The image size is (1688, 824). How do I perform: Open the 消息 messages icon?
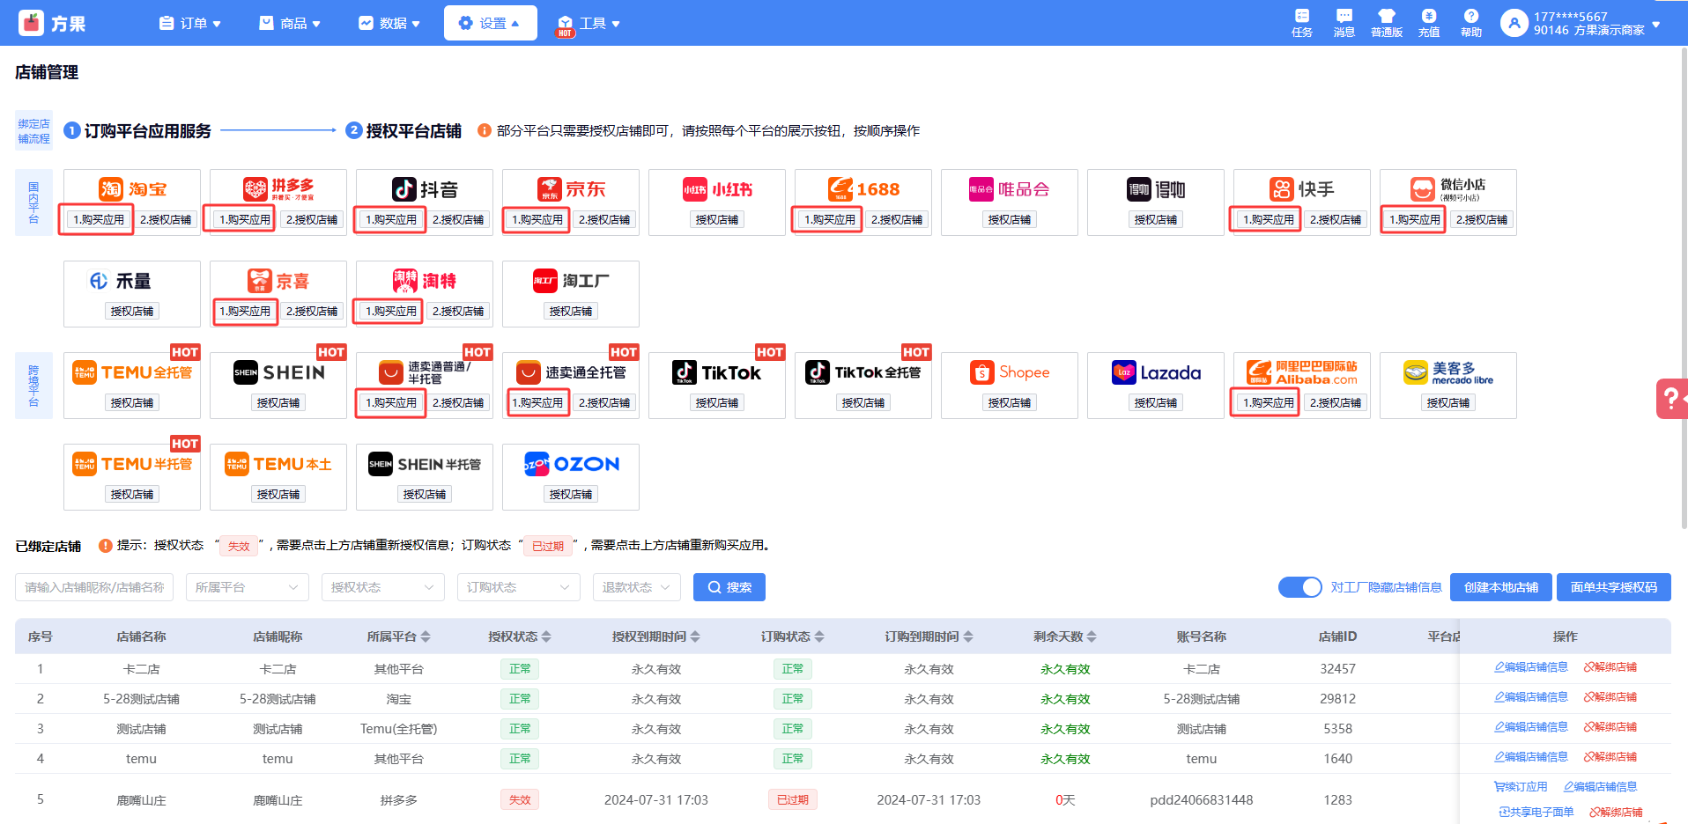coord(1344,23)
